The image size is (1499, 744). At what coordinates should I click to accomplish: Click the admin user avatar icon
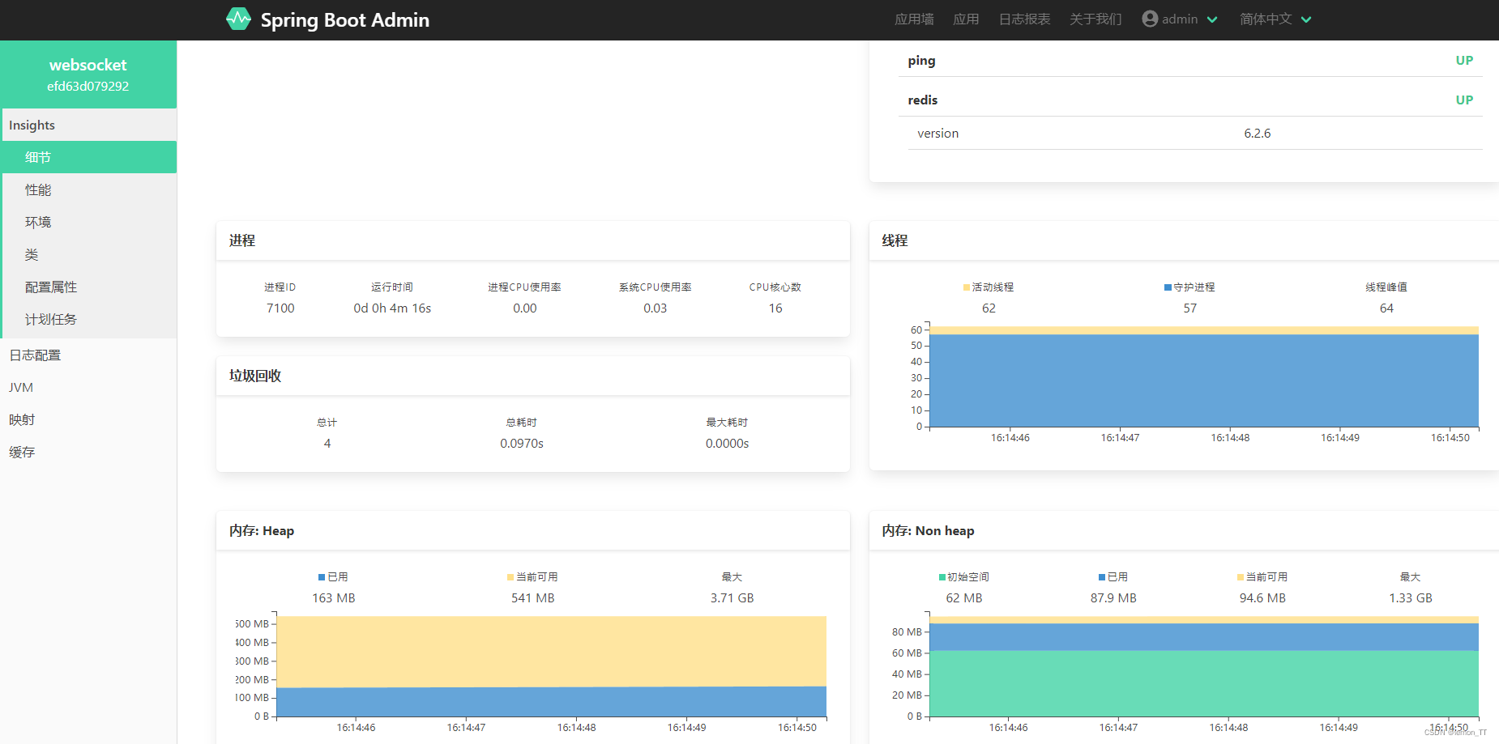(1150, 19)
